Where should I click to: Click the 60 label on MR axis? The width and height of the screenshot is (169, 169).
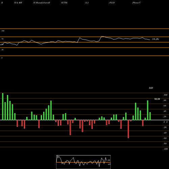[x=165, y=106]
